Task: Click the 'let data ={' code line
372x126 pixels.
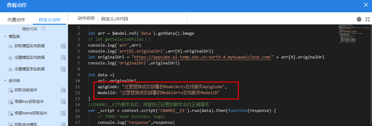Action: [x=101, y=75]
